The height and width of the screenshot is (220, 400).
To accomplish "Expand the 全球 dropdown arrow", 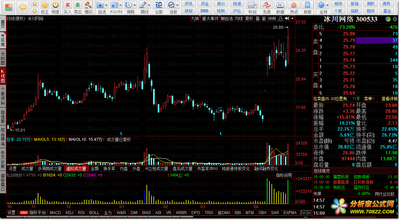I will pos(327,5).
